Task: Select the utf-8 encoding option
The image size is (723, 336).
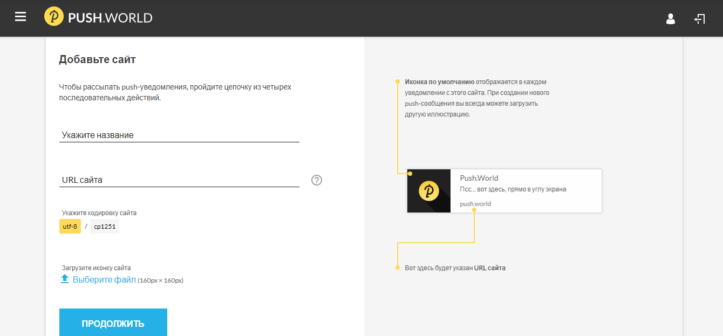Action: [x=70, y=227]
